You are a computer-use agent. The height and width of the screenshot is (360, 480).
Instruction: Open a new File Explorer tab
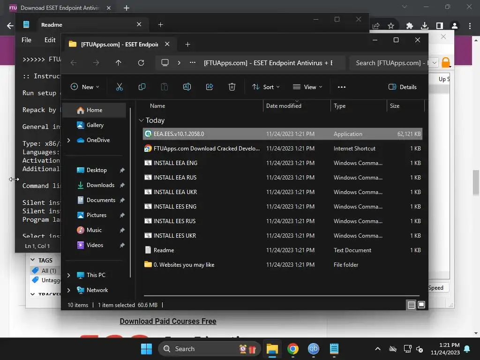(x=187, y=45)
